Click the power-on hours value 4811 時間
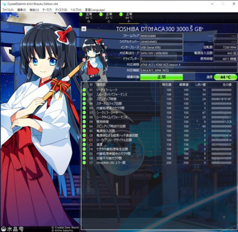 (x=225, y=59)
